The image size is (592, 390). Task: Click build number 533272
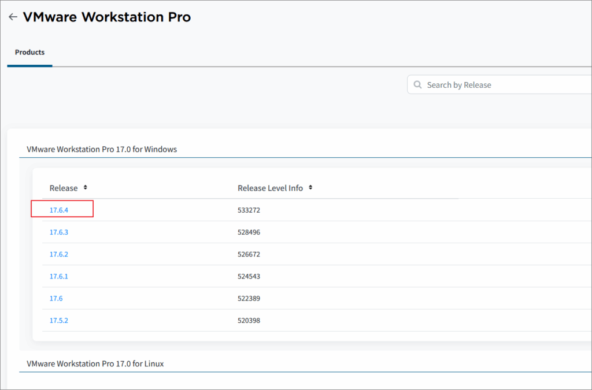pyautogui.click(x=249, y=210)
